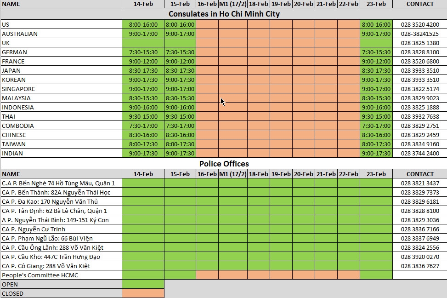The height and width of the screenshot is (298, 447).
Task: Select the TAIWAN contact number 028 3834 9160
Action: coord(419,144)
